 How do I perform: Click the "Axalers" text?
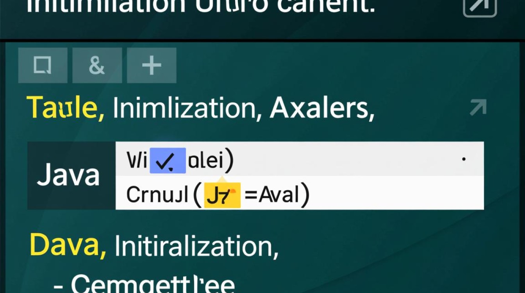pyautogui.click(x=319, y=108)
